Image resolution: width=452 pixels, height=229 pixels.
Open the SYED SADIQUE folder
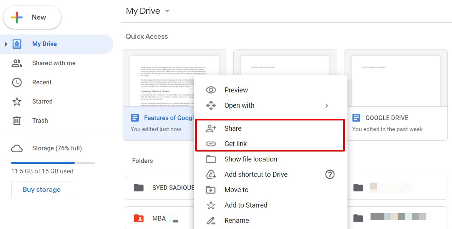(x=160, y=188)
